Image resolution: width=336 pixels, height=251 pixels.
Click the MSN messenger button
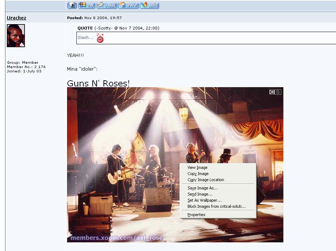[x=150, y=5]
